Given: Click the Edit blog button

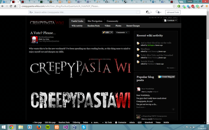Looking at the screenshot, I should pyautogui.click(x=106, y=32).
